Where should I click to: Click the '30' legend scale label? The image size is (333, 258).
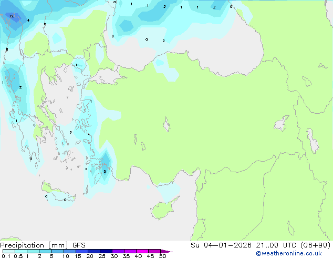[114, 256]
